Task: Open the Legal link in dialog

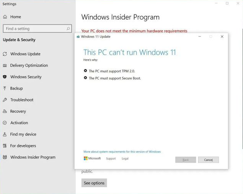Action: (125, 158)
